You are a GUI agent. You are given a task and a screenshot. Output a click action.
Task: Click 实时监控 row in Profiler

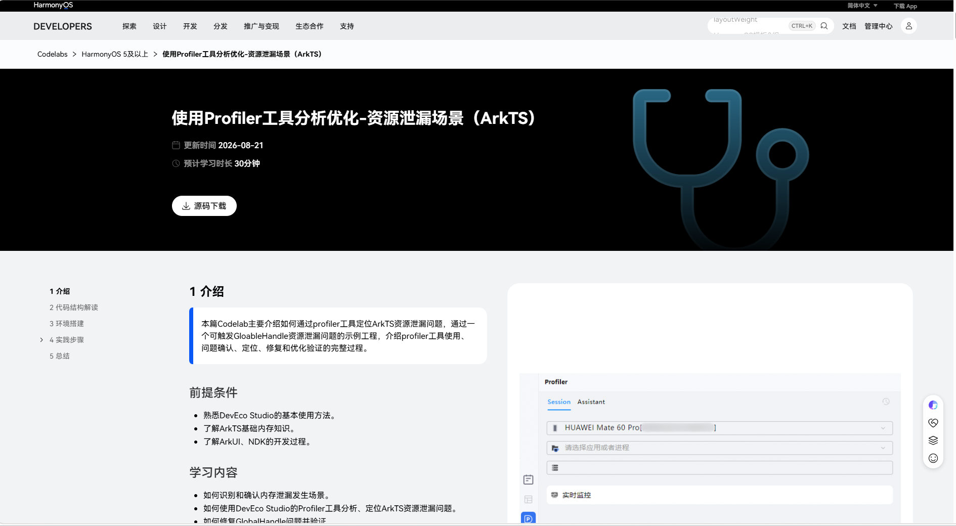[x=719, y=495]
